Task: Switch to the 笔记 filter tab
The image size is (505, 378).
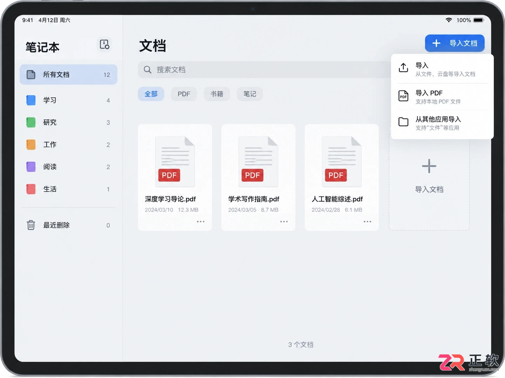Action: tap(250, 94)
